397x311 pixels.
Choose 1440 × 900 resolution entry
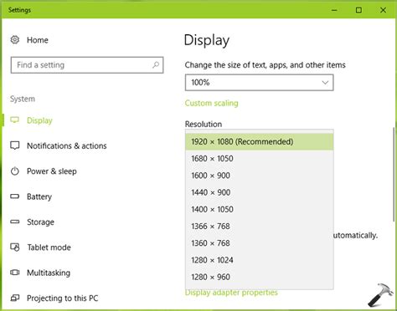click(260, 192)
